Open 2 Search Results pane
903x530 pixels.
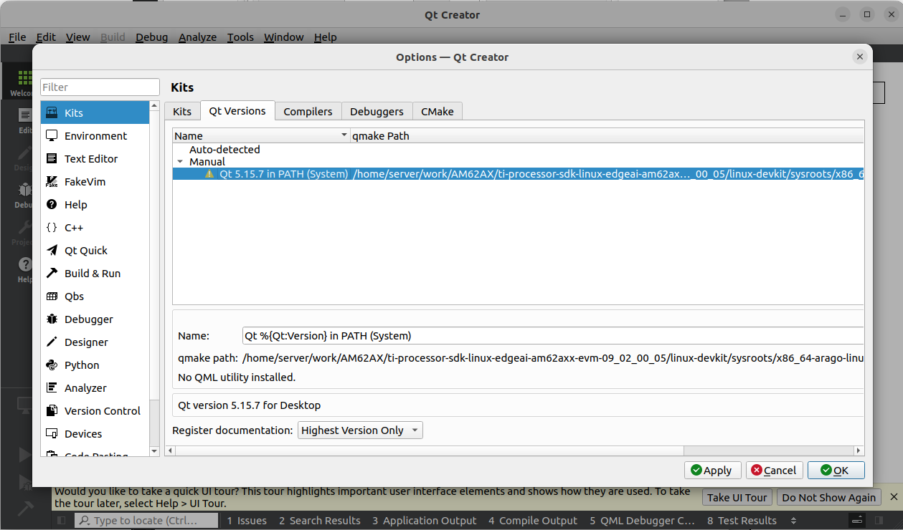[320, 521]
